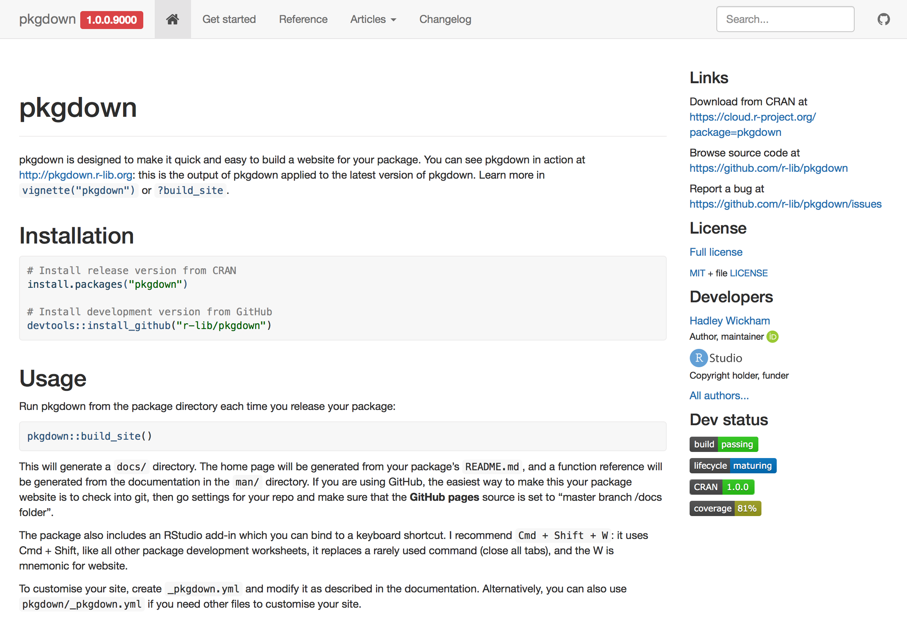
Task: Click the Links sidebar heading
Action: 709,77
